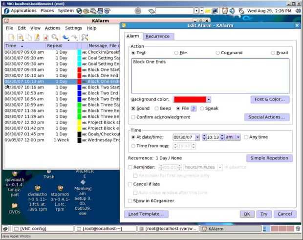The width and height of the screenshot is (303, 240).
Task: Click the show desktop icon in bottom panel
Action: tap(5, 229)
